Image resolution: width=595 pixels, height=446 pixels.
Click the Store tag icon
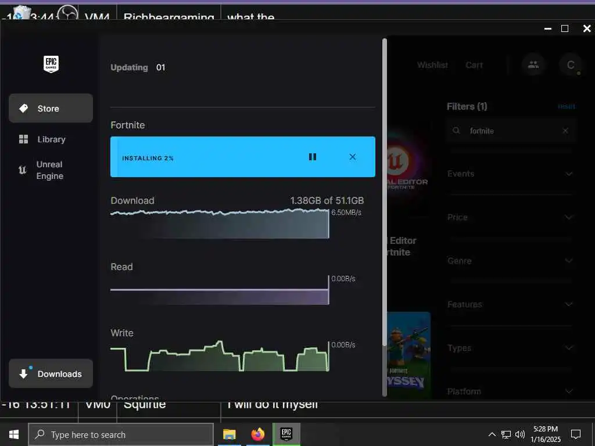23,108
